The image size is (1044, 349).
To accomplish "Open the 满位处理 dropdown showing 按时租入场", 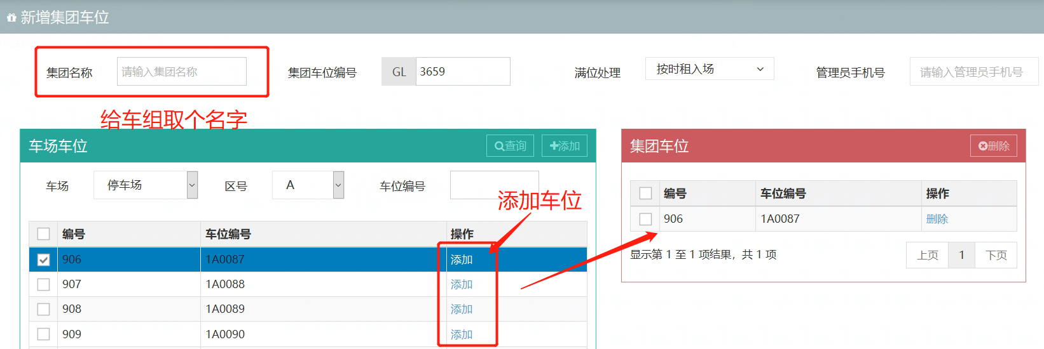I will (x=710, y=69).
